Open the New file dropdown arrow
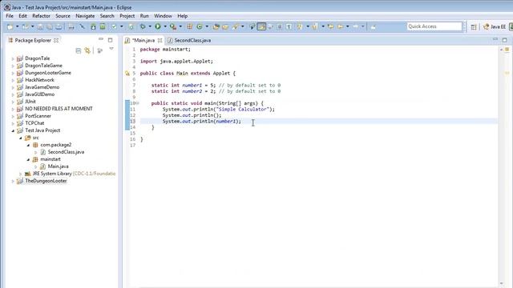Screen dimensions: 513x288 [x=17, y=26]
